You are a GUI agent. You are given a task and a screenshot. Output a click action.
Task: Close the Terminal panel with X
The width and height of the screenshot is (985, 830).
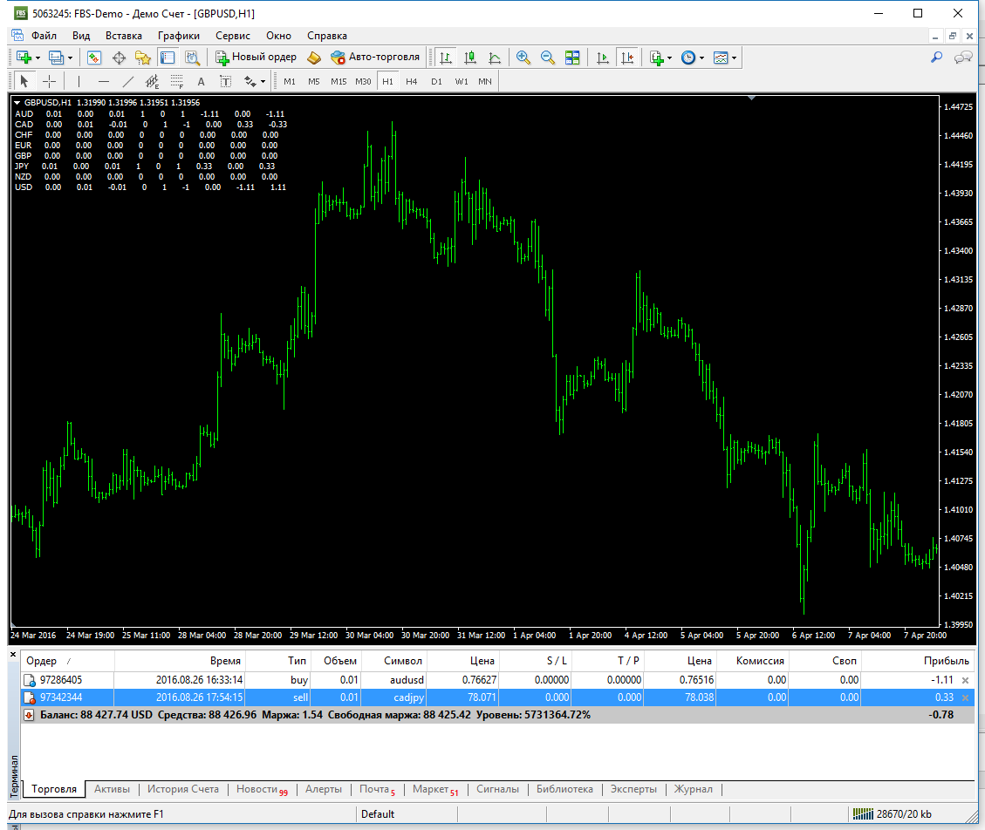pos(13,654)
